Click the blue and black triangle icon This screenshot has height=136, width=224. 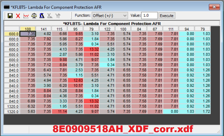(42, 15)
